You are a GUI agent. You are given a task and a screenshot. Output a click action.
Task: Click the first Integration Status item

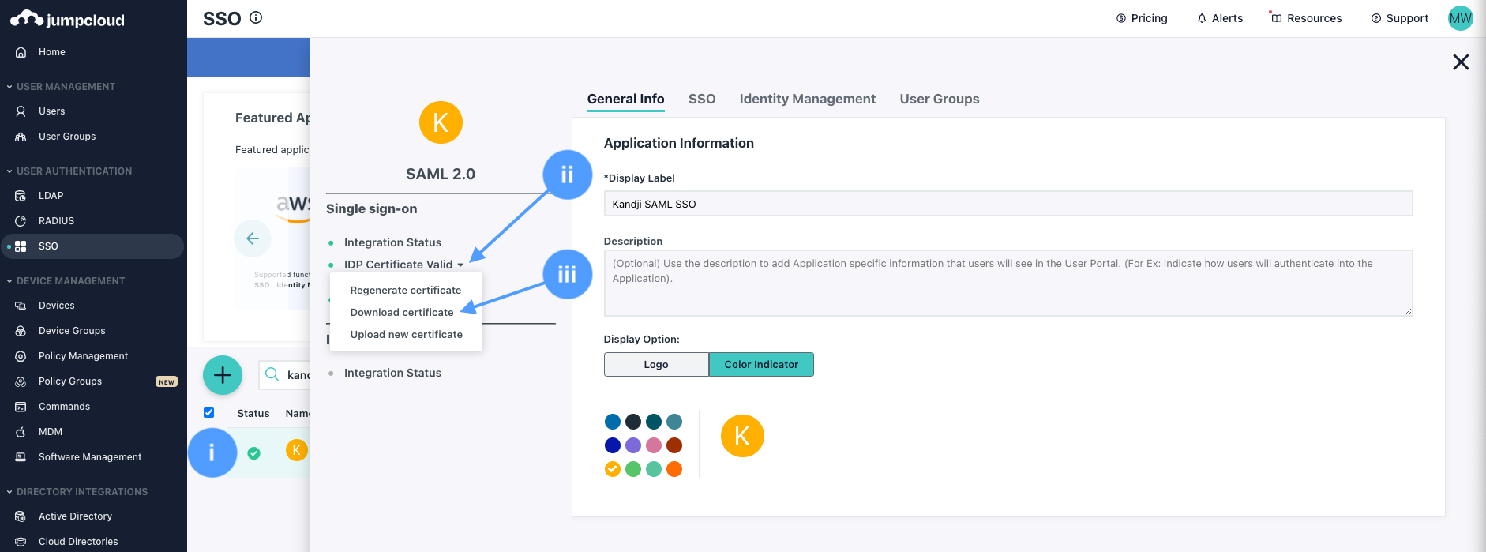pyautogui.click(x=392, y=242)
